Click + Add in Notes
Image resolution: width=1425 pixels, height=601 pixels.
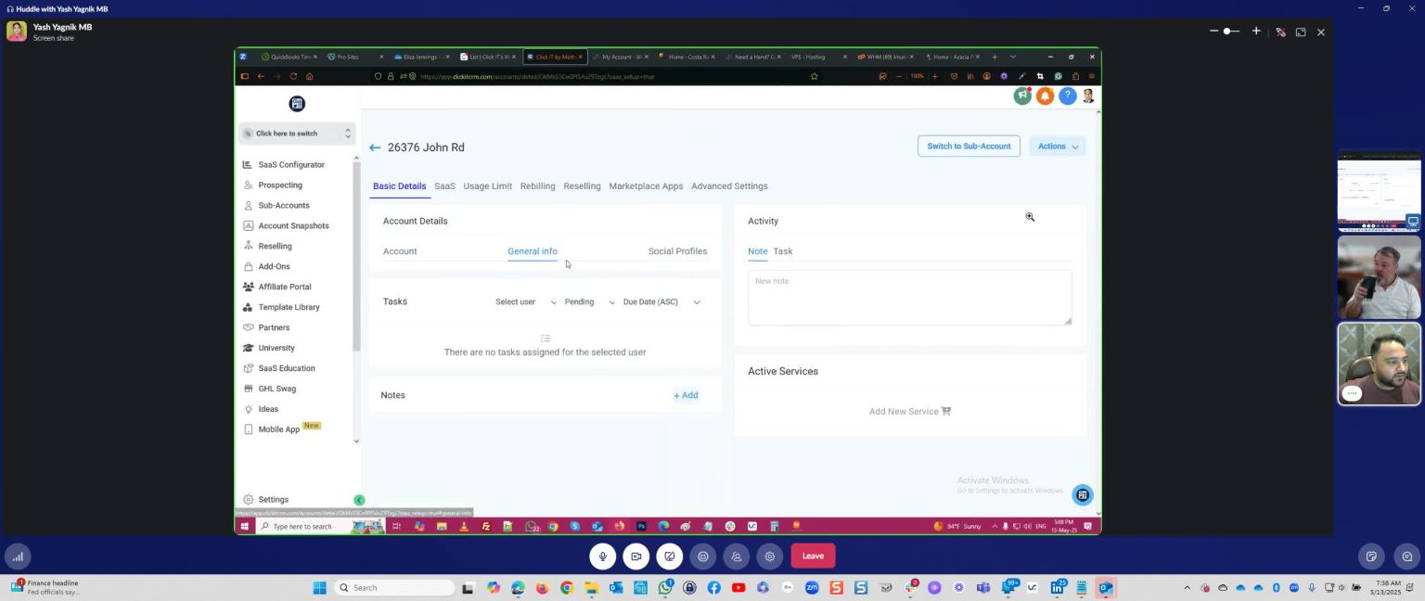[x=686, y=395]
